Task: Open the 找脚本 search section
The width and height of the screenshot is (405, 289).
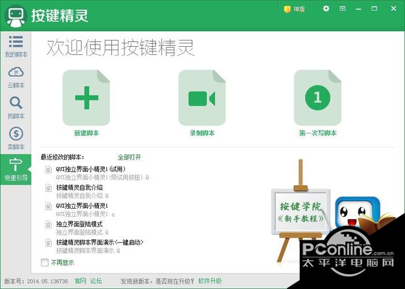Action: (16, 108)
